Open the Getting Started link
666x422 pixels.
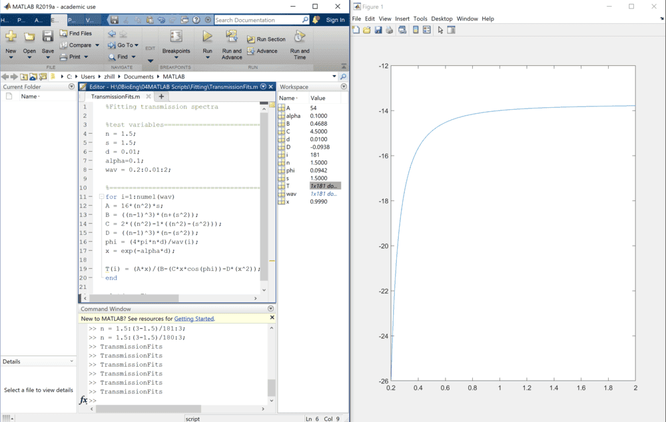click(x=194, y=319)
